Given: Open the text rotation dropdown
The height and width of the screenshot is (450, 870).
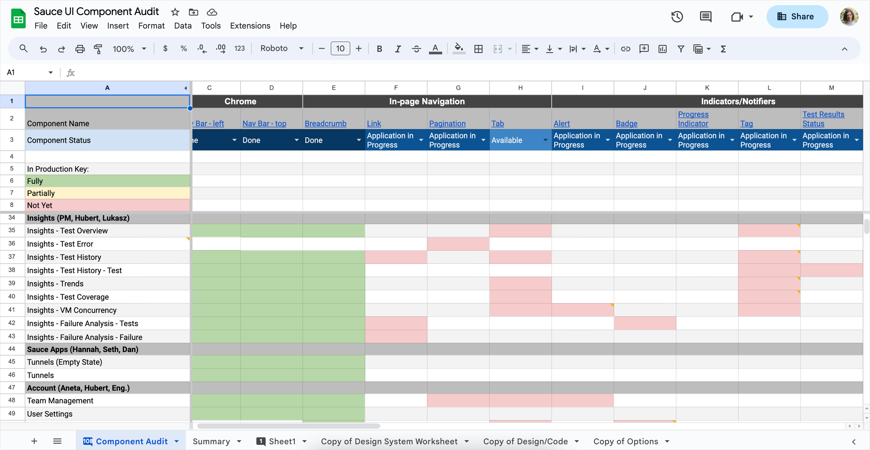Looking at the screenshot, I should [x=601, y=49].
